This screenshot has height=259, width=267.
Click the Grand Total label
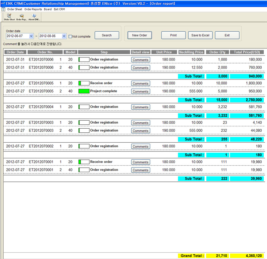[191, 256]
